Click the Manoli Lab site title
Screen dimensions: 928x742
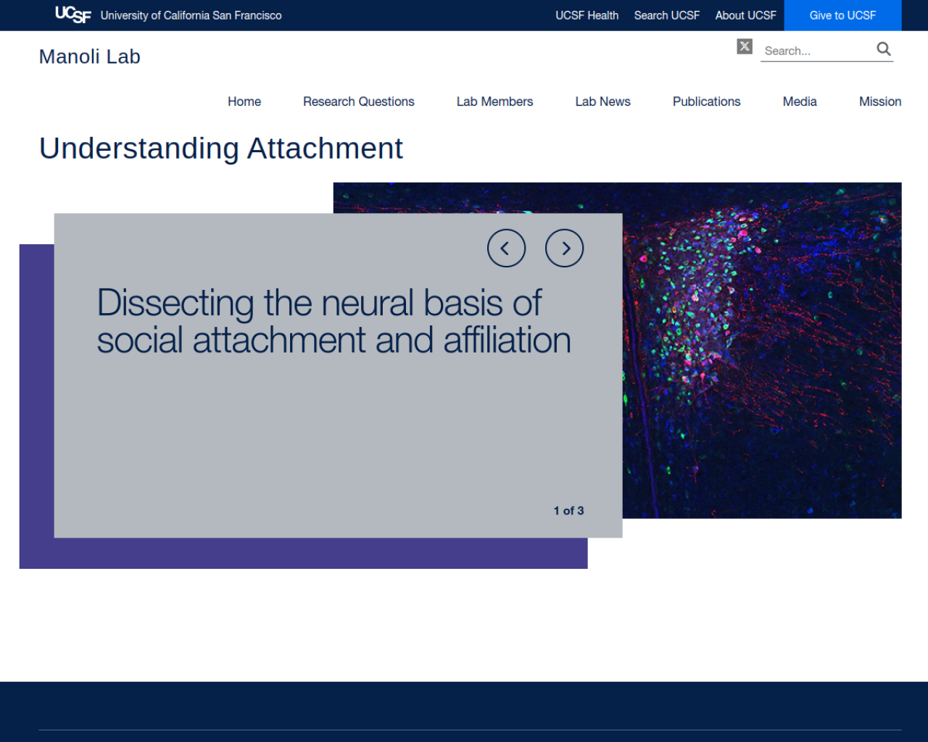coord(90,57)
